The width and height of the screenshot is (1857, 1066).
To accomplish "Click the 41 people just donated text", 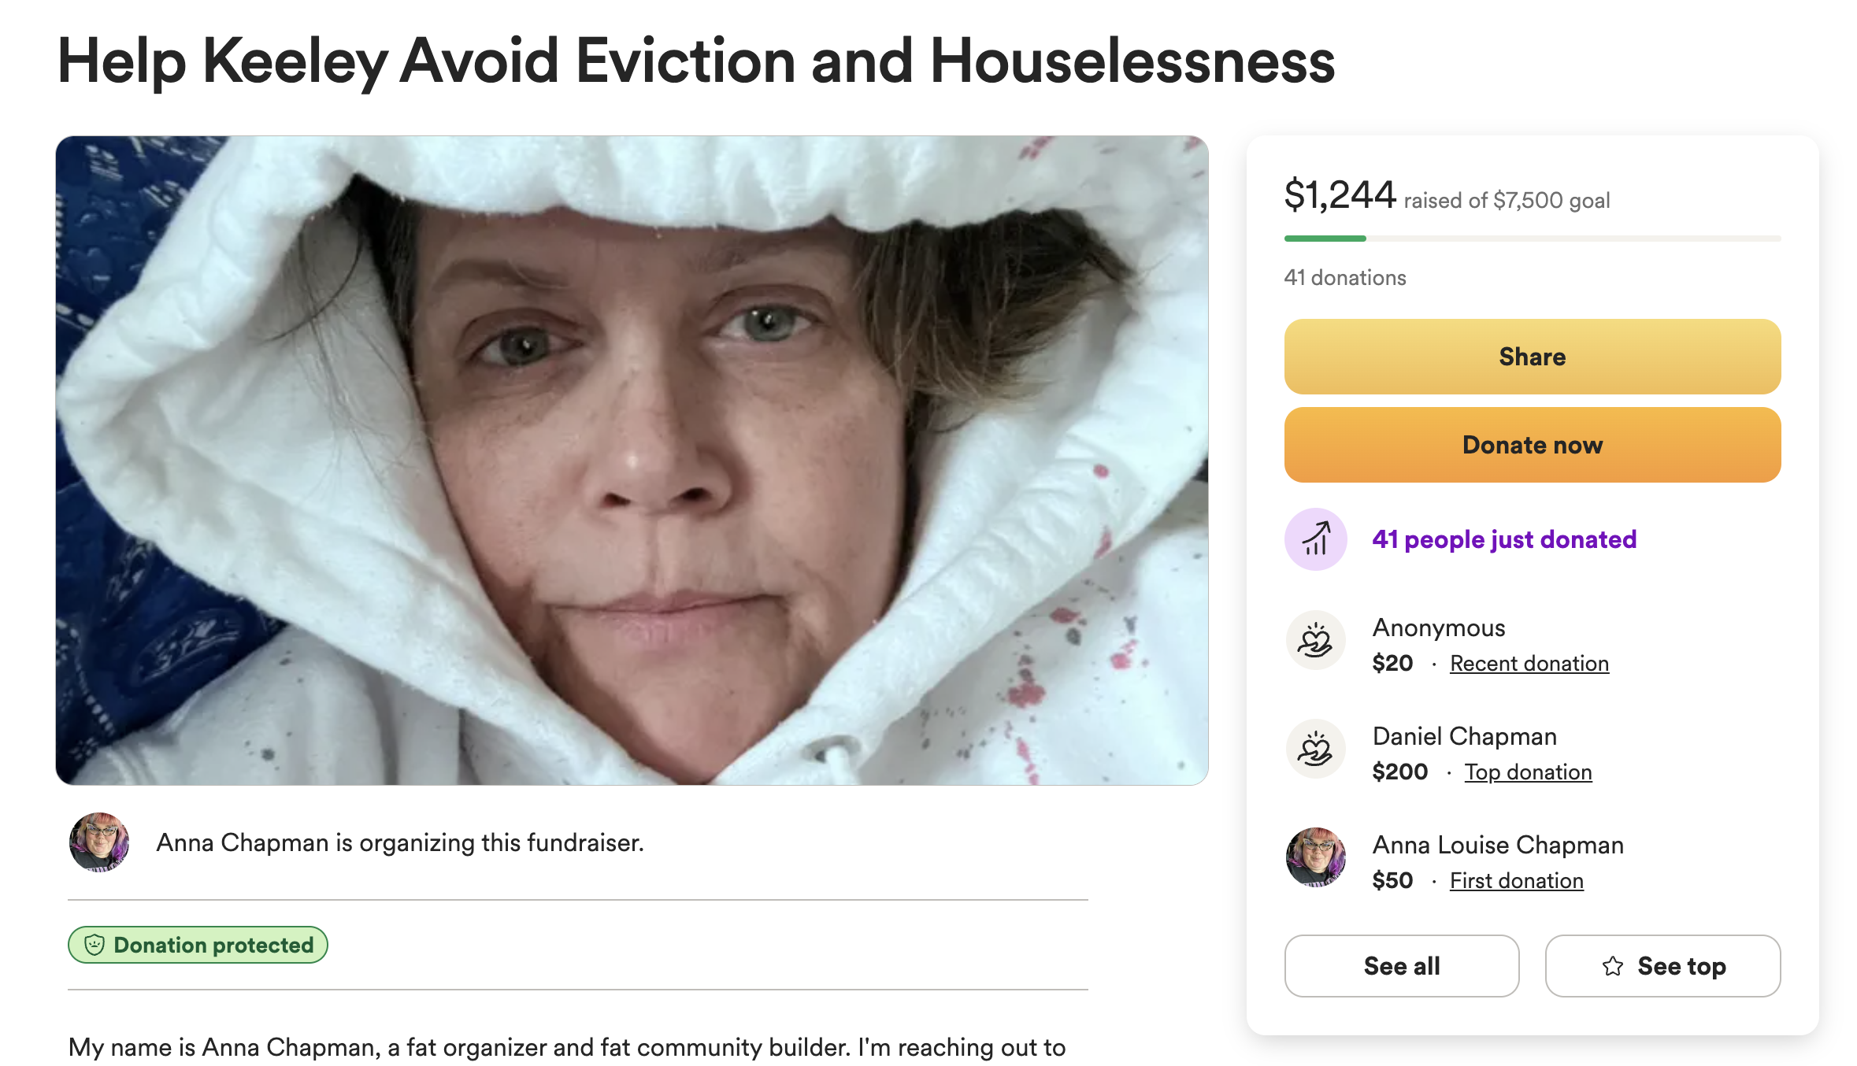I will [x=1504, y=539].
